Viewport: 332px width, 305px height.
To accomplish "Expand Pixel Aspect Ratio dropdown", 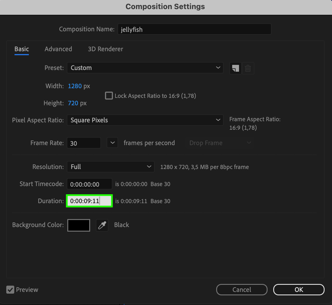I will (x=145, y=120).
